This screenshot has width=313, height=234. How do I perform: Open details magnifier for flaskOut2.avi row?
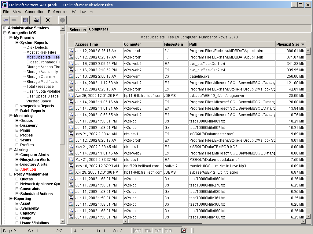pyautogui.click(x=71, y=70)
